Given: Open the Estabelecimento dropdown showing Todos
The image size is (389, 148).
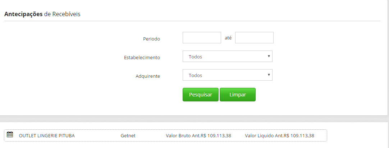Looking at the screenshot, I should 228,56.
